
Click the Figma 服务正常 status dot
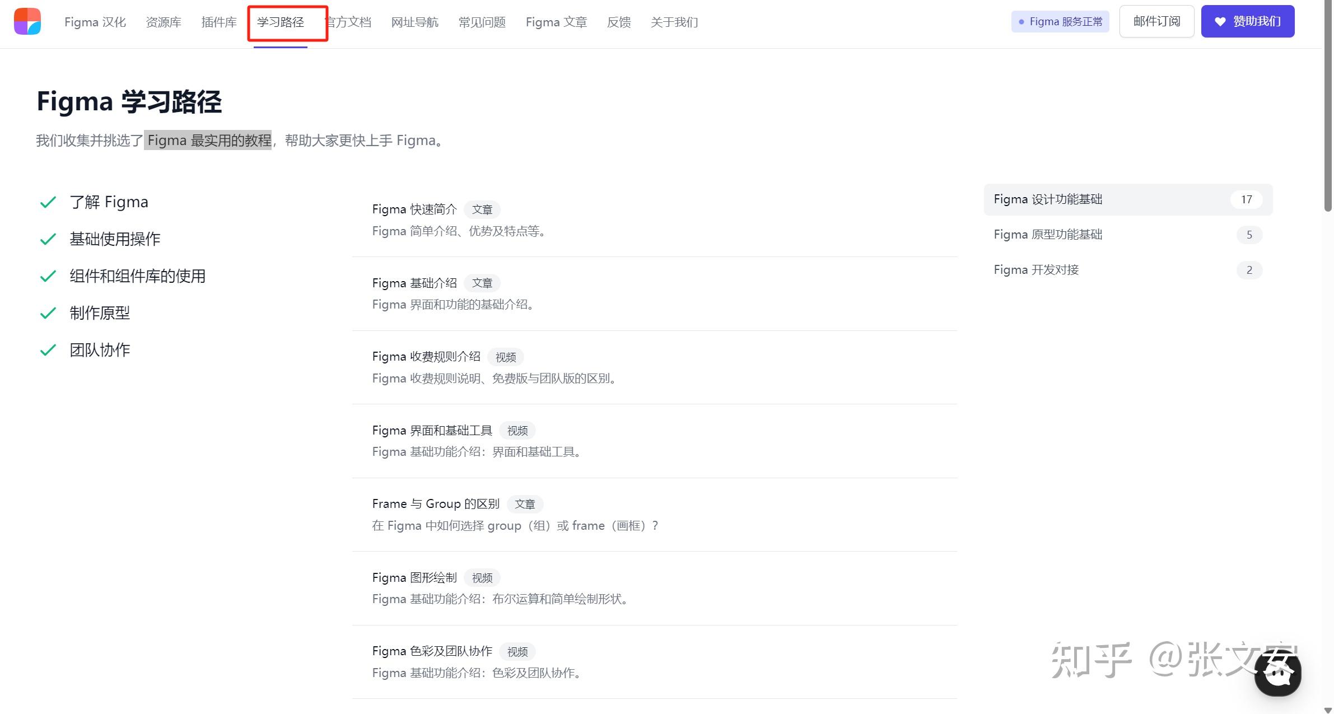(x=1022, y=22)
